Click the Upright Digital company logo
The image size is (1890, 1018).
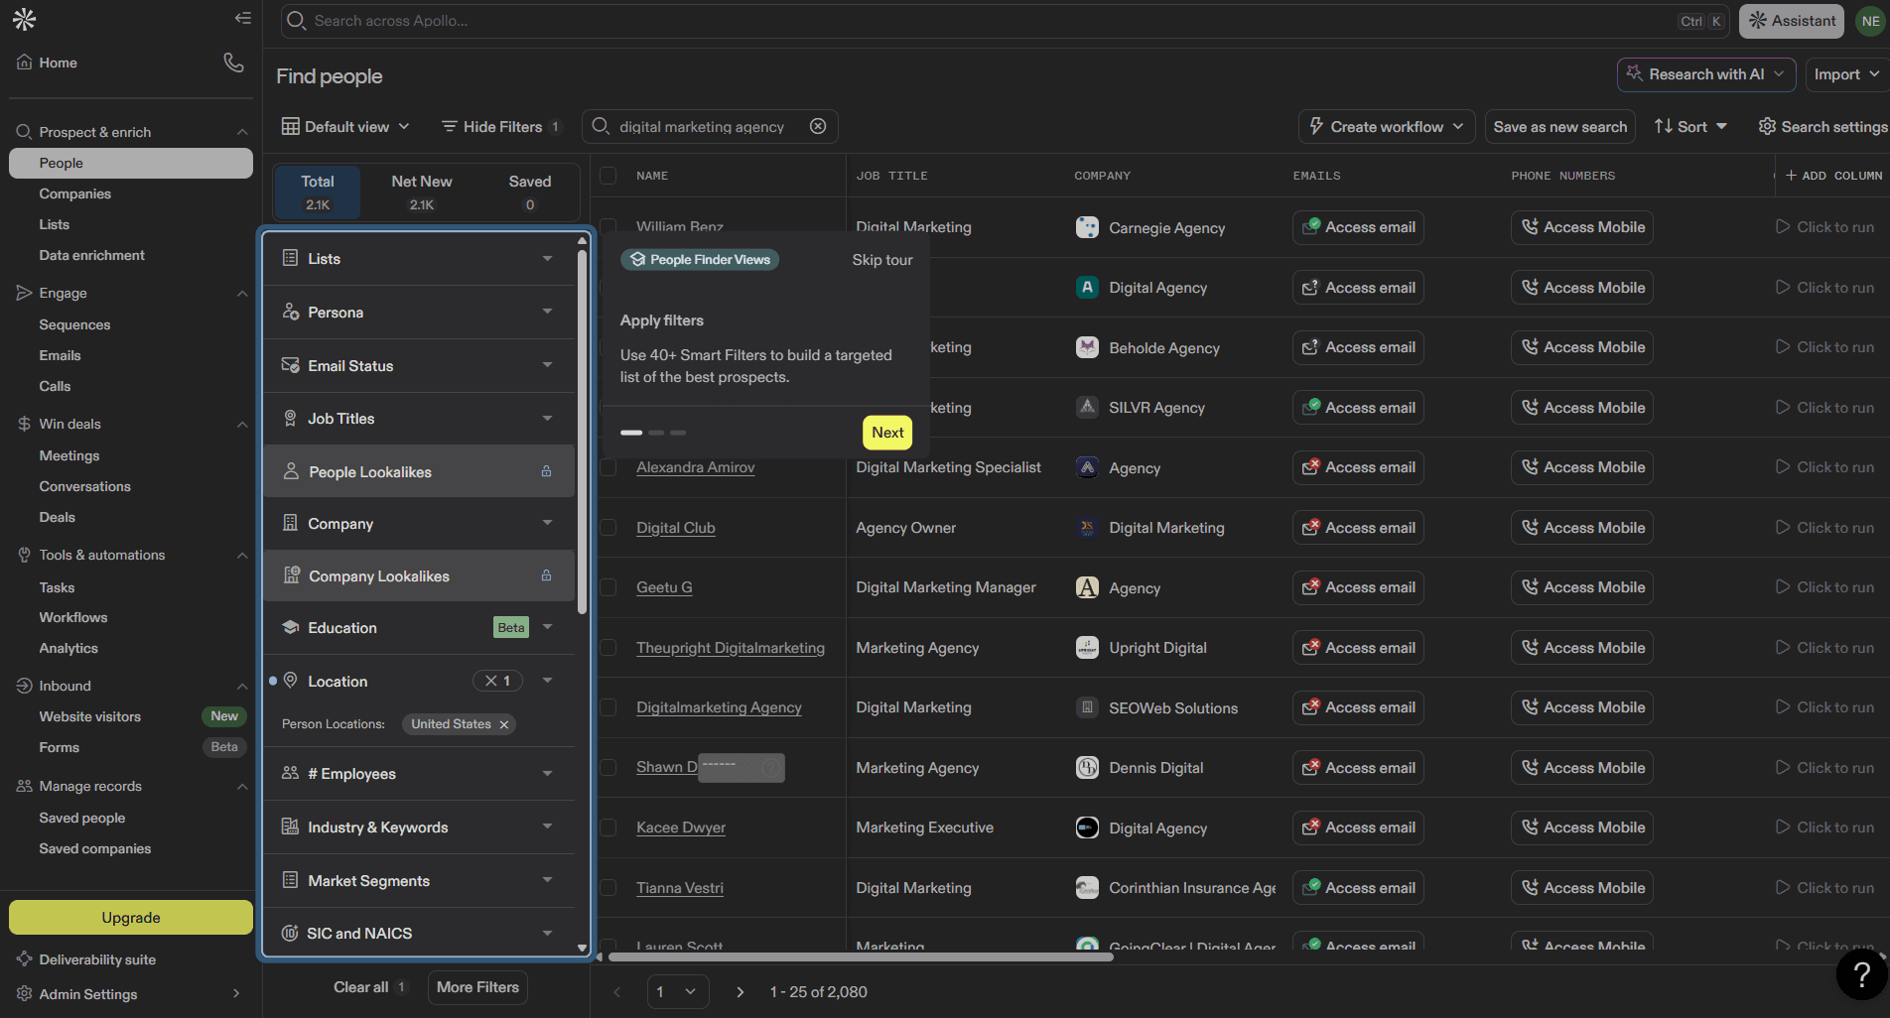coord(1088,647)
